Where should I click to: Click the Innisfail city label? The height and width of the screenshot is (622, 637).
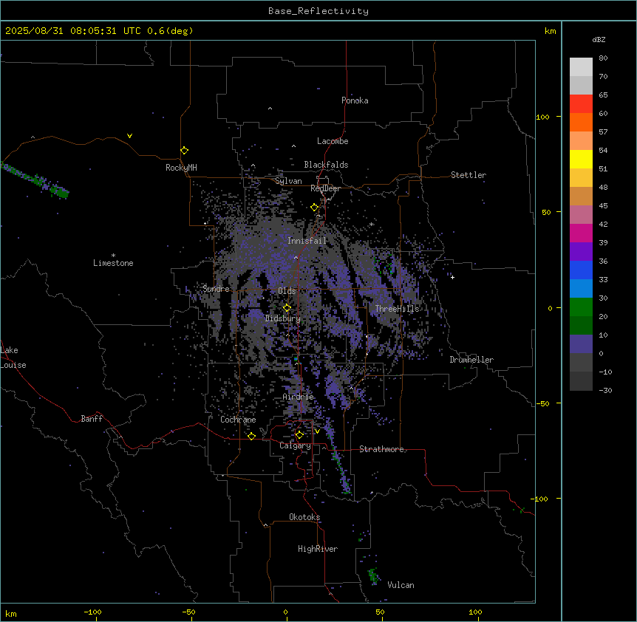pos(307,241)
